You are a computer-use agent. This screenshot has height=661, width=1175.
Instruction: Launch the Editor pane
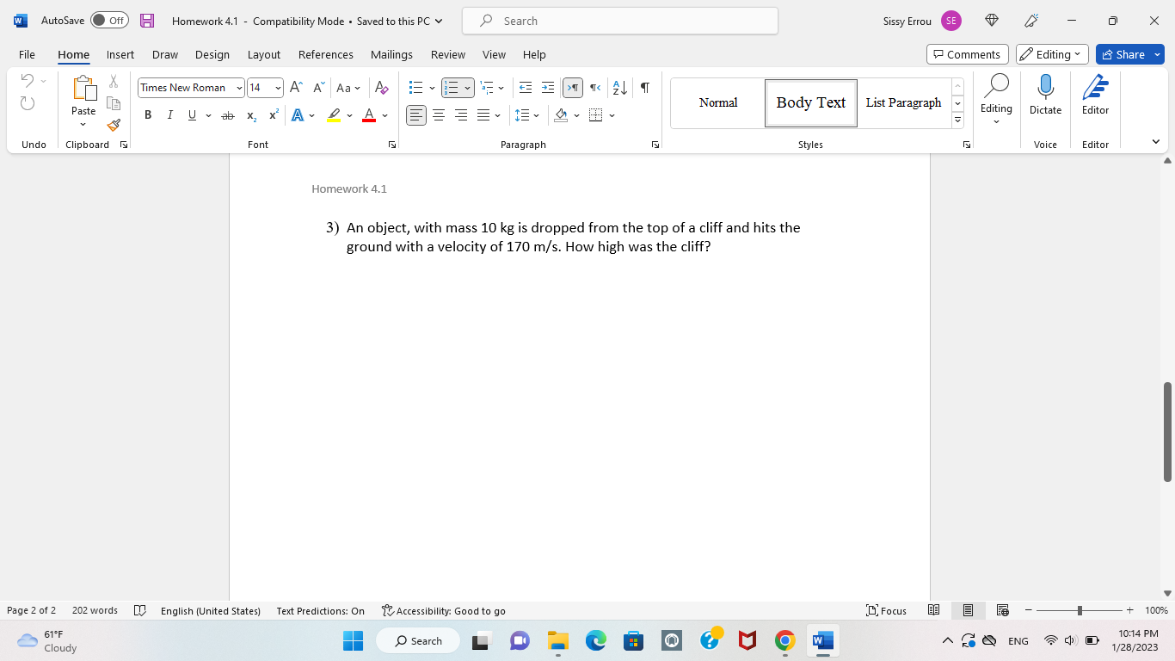[1094, 95]
